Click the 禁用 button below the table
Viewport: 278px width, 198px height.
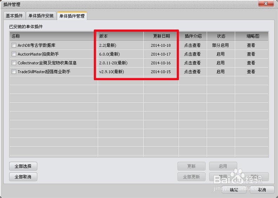coord(223,177)
